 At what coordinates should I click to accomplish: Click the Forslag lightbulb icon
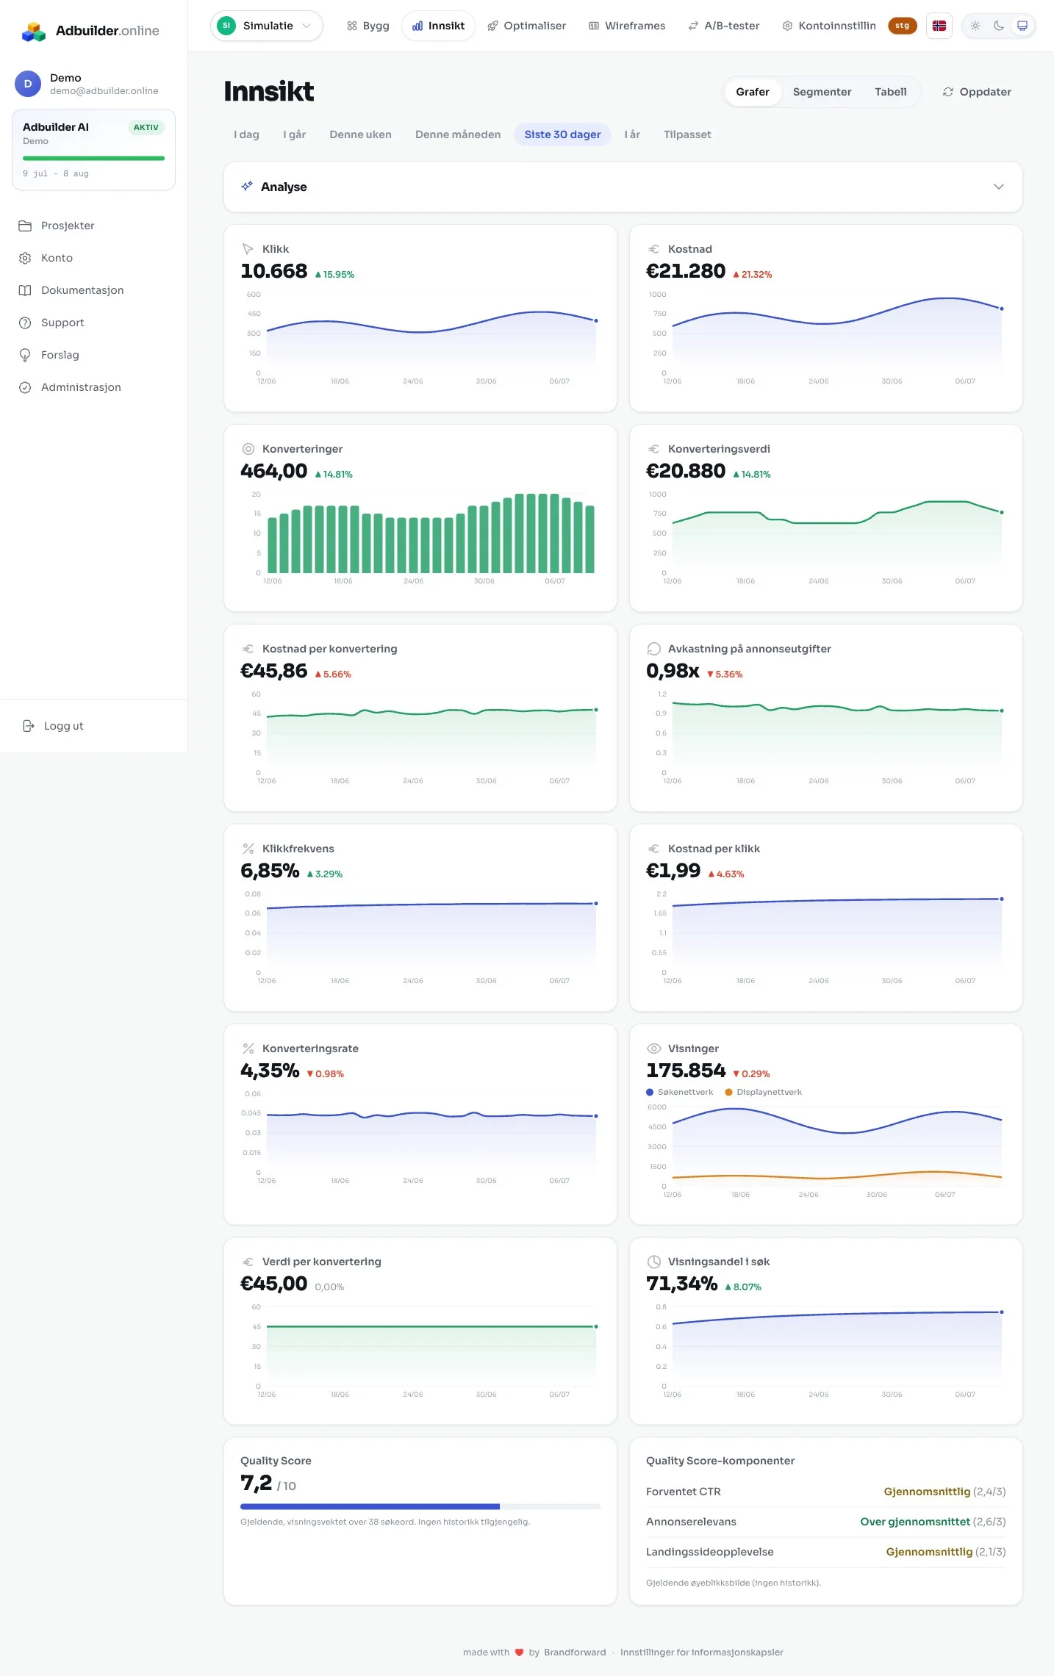(x=25, y=355)
